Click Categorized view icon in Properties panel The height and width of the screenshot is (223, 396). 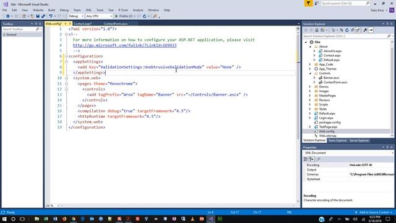coord(306,159)
